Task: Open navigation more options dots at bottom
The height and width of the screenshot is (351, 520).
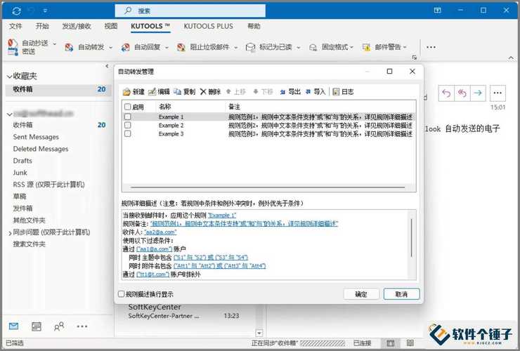Action: pyautogui.click(x=82, y=326)
